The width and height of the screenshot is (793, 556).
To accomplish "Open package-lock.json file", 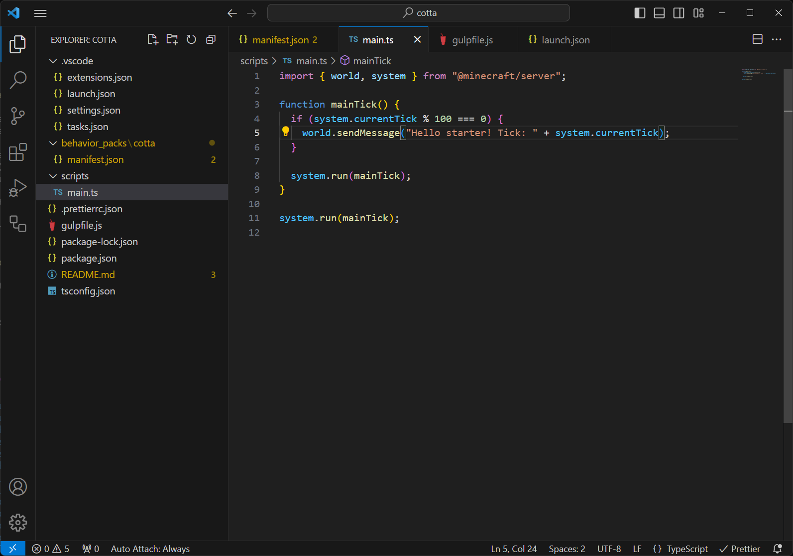I will click(x=132, y=242).
